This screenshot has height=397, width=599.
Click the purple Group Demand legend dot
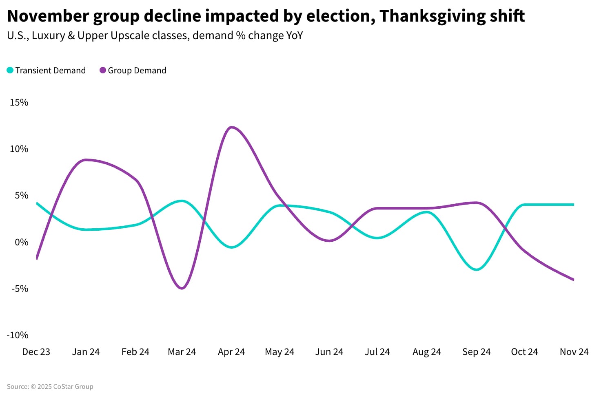pos(103,71)
